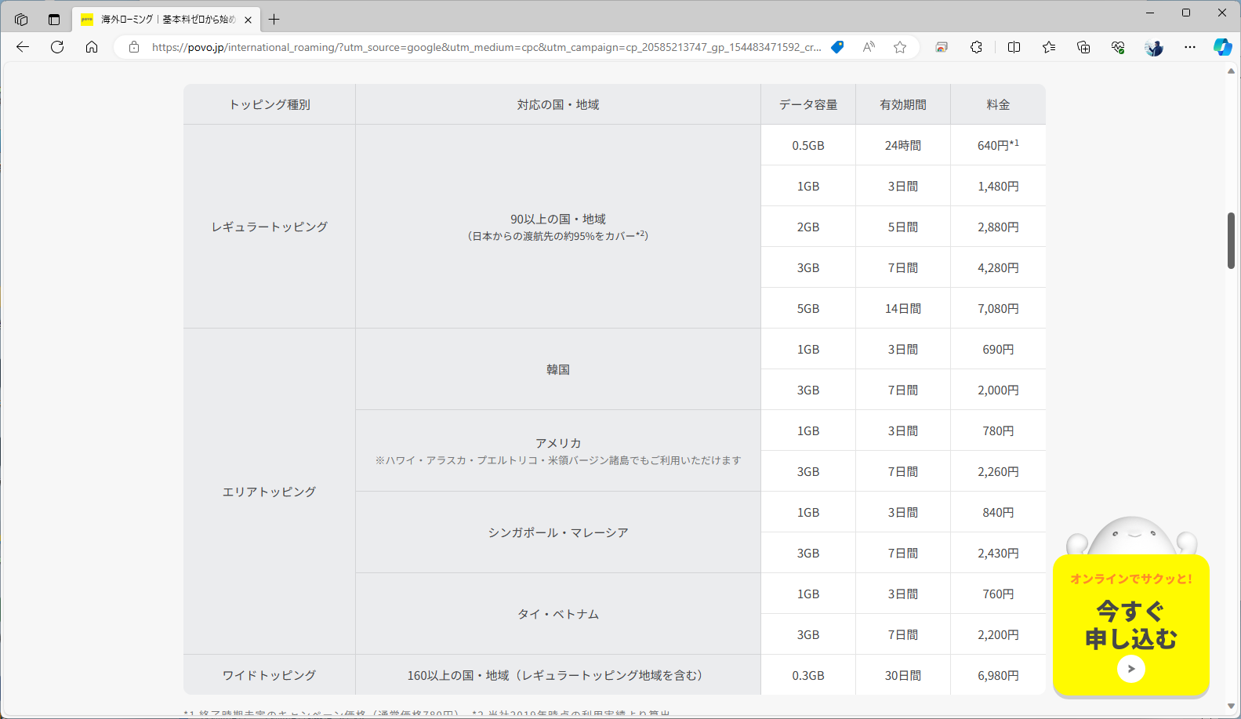
Task: Open a new browser tab
Action: click(x=274, y=20)
